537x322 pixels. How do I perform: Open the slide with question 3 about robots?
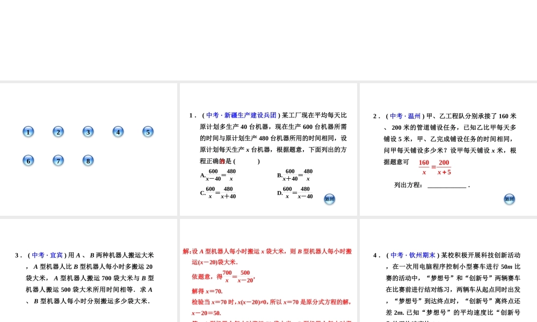(x=89, y=270)
